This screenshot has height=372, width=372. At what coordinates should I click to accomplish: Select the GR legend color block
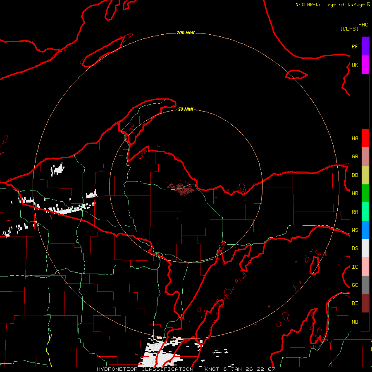(365, 157)
